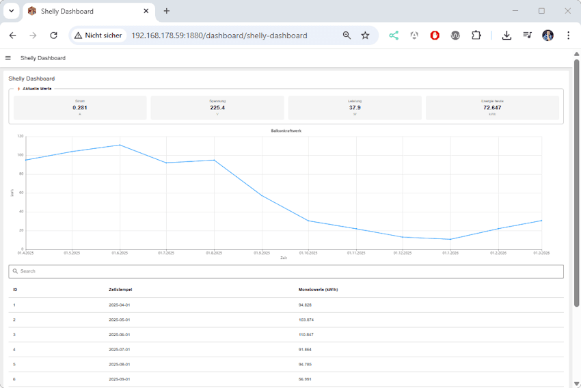Open the grey 'W' circle extension icon

pos(455,36)
